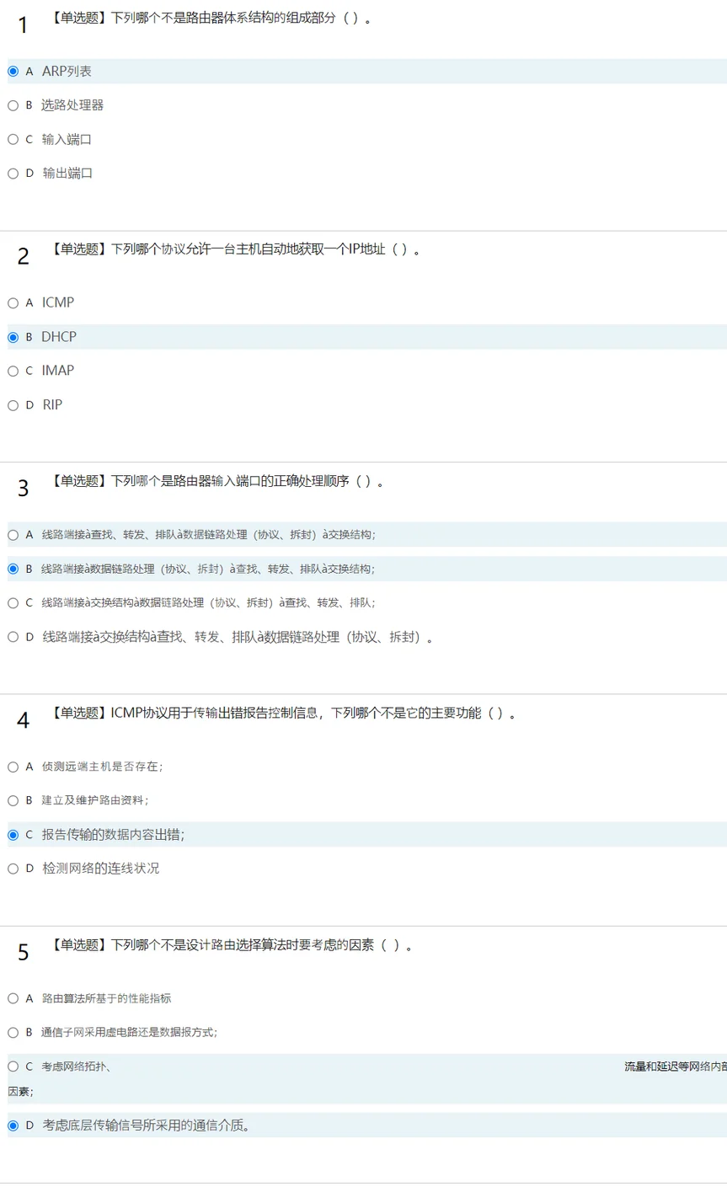Select 建立及维护路由资料 option

pyautogui.click(x=13, y=800)
